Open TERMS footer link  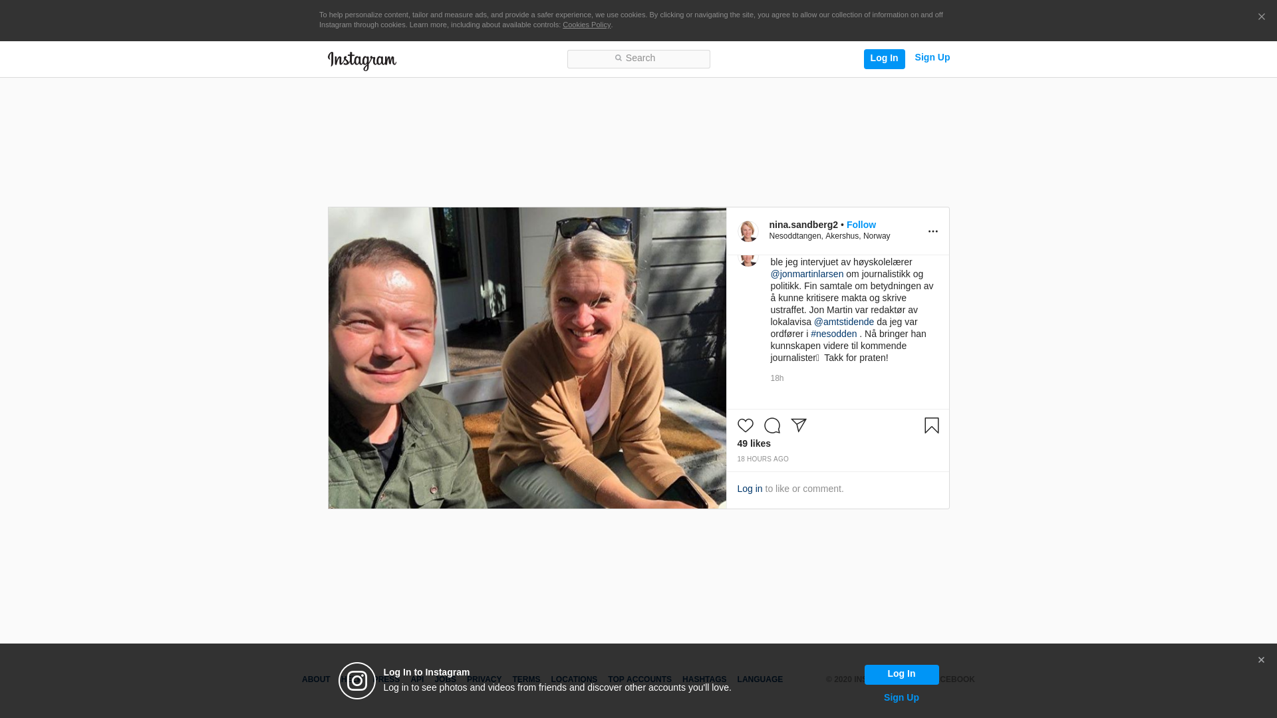click(x=526, y=679)
